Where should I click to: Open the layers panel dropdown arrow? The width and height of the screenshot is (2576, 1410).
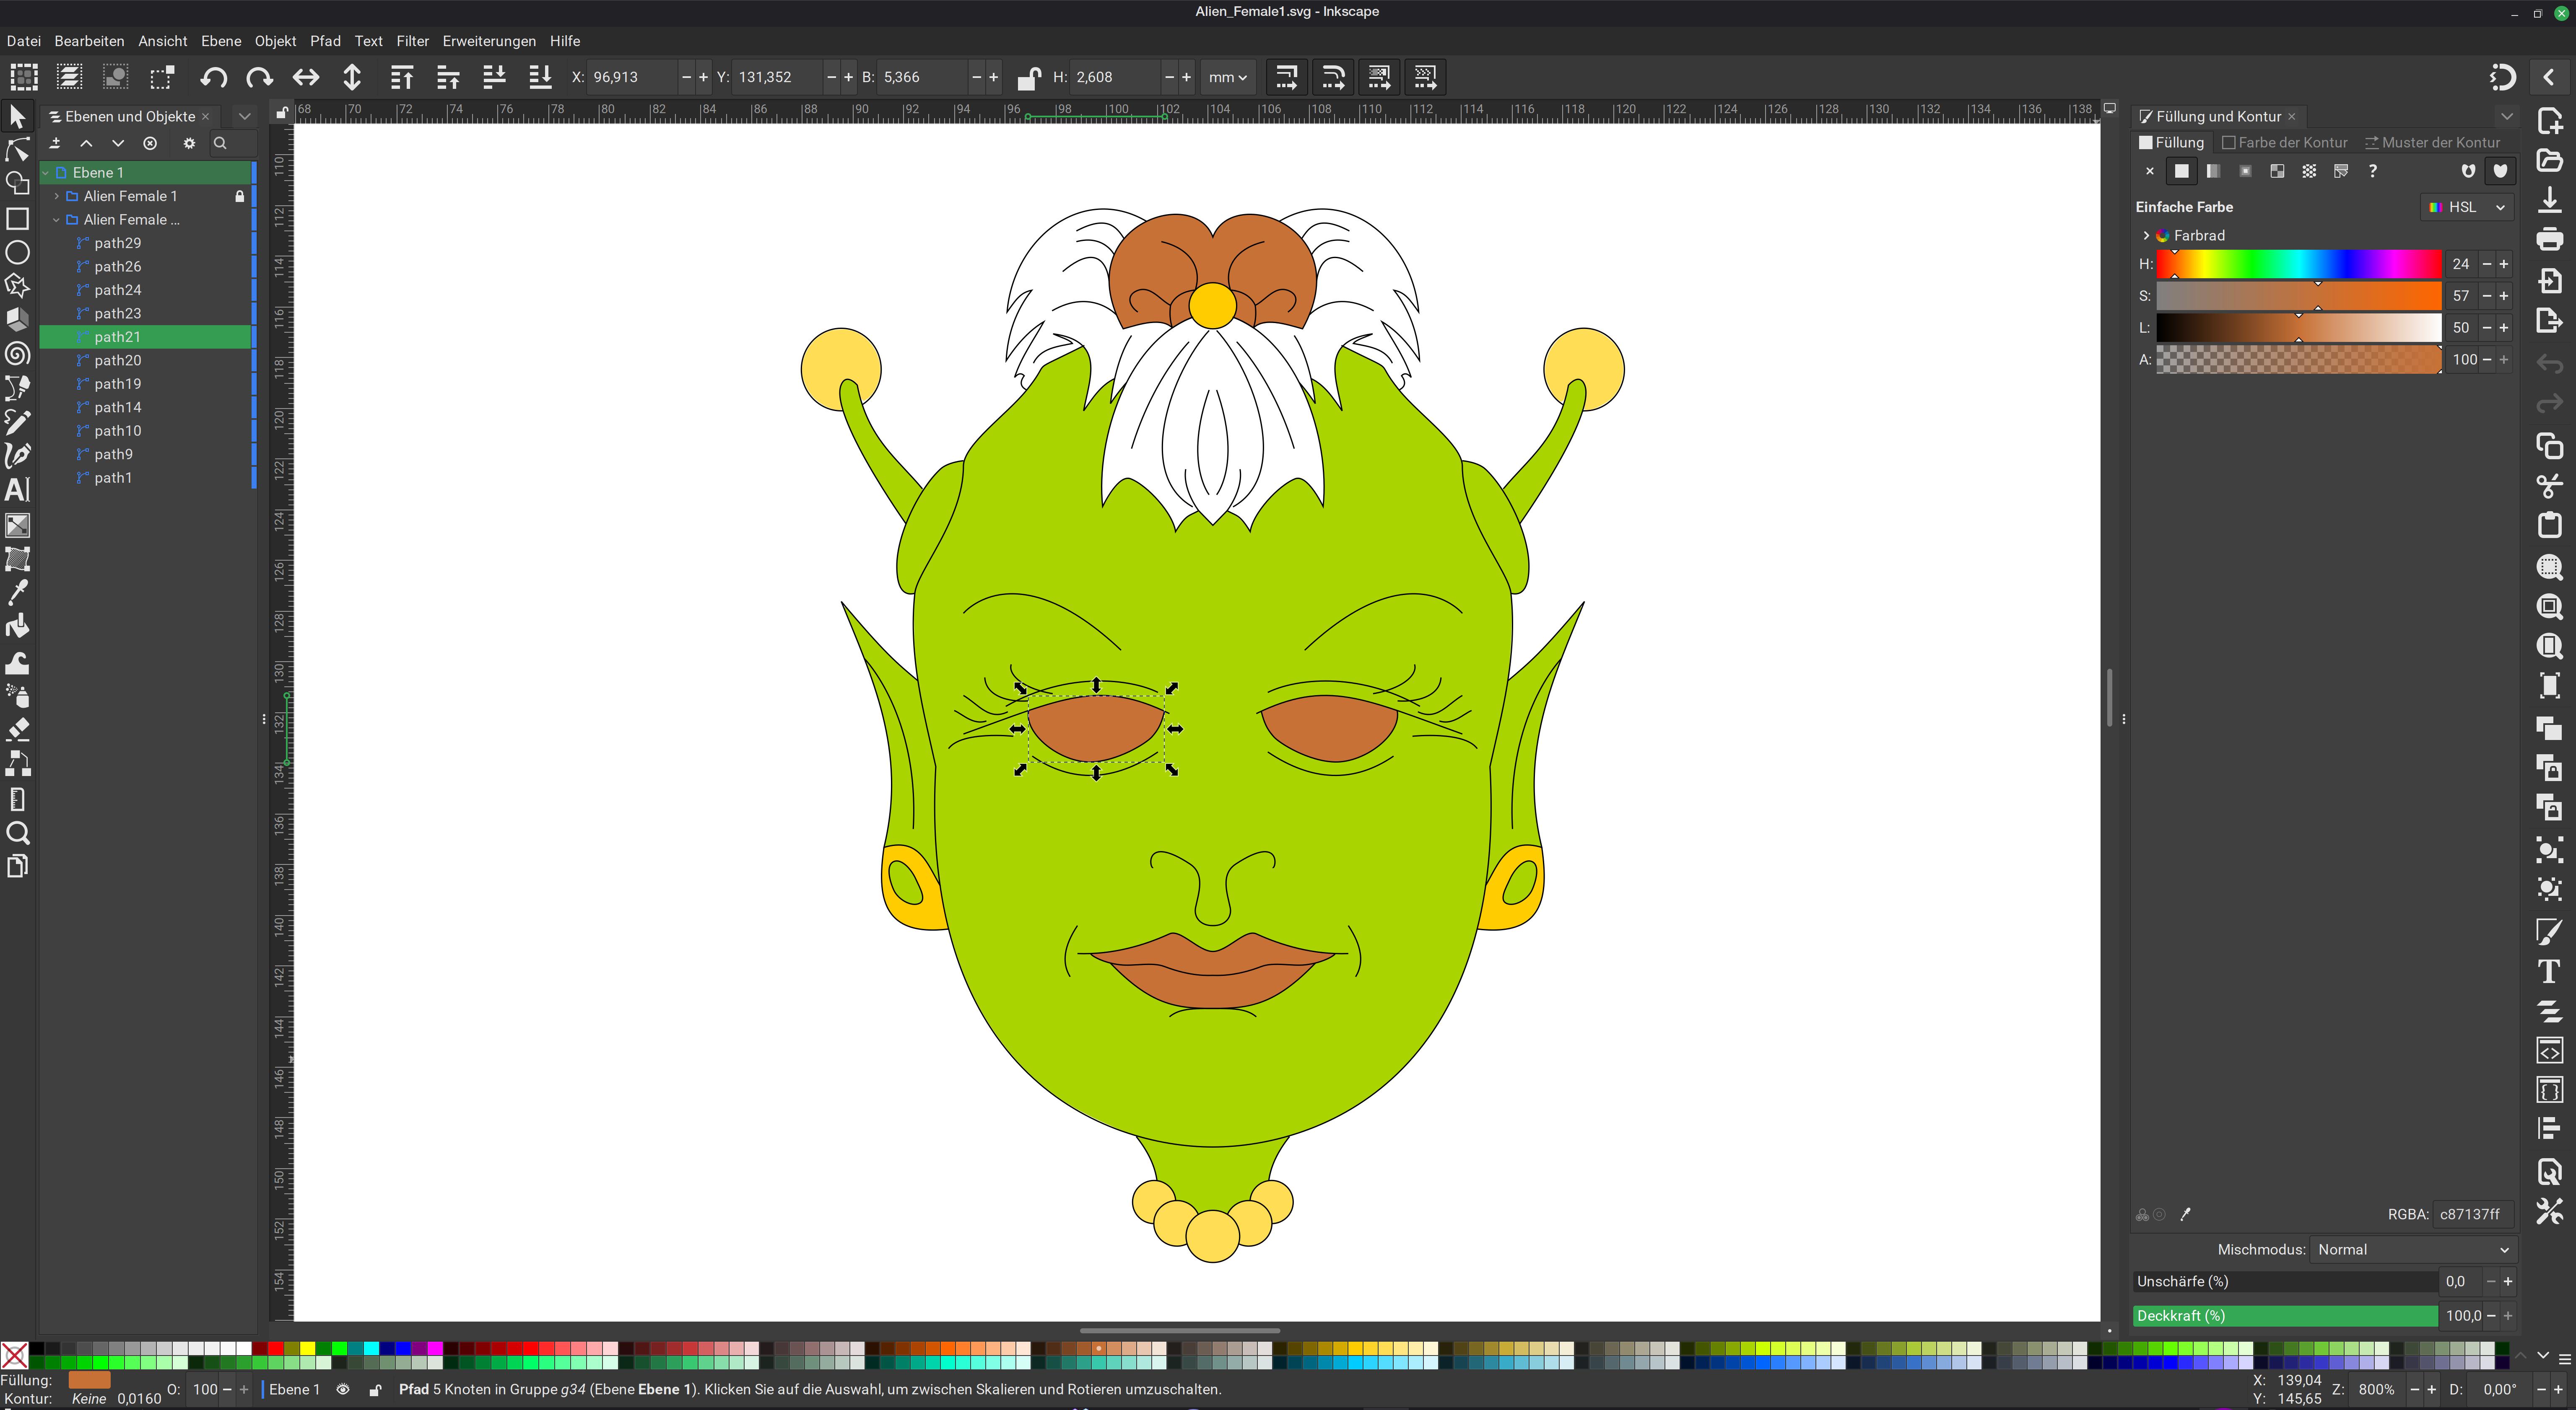(x=244, y=117)
